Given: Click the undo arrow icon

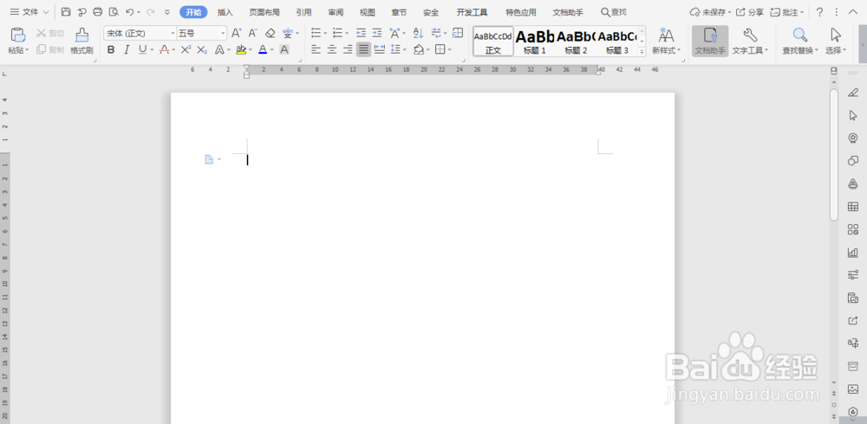Looking at the screenshot, I should click(x=129, y=11).
